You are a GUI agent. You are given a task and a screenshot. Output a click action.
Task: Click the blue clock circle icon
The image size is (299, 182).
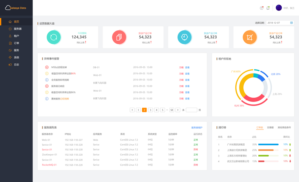[184, 37]
